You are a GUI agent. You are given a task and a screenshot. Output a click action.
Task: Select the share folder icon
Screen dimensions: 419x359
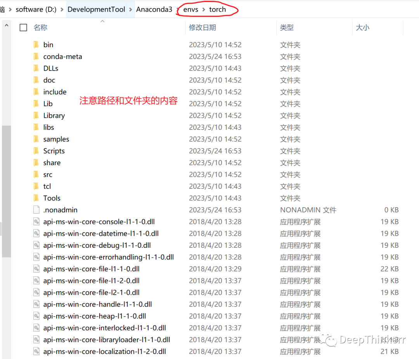coord(36,162)
